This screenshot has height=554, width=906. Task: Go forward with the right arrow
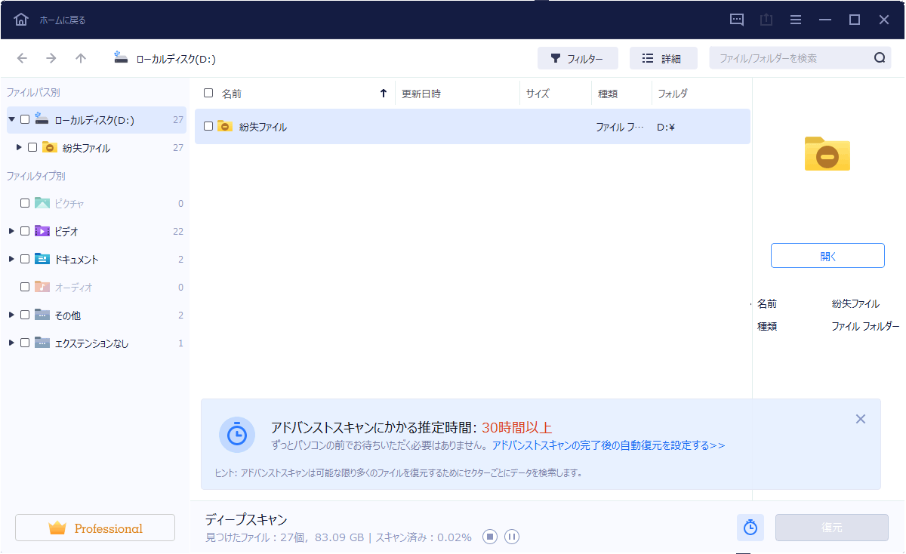coord(51,58)
